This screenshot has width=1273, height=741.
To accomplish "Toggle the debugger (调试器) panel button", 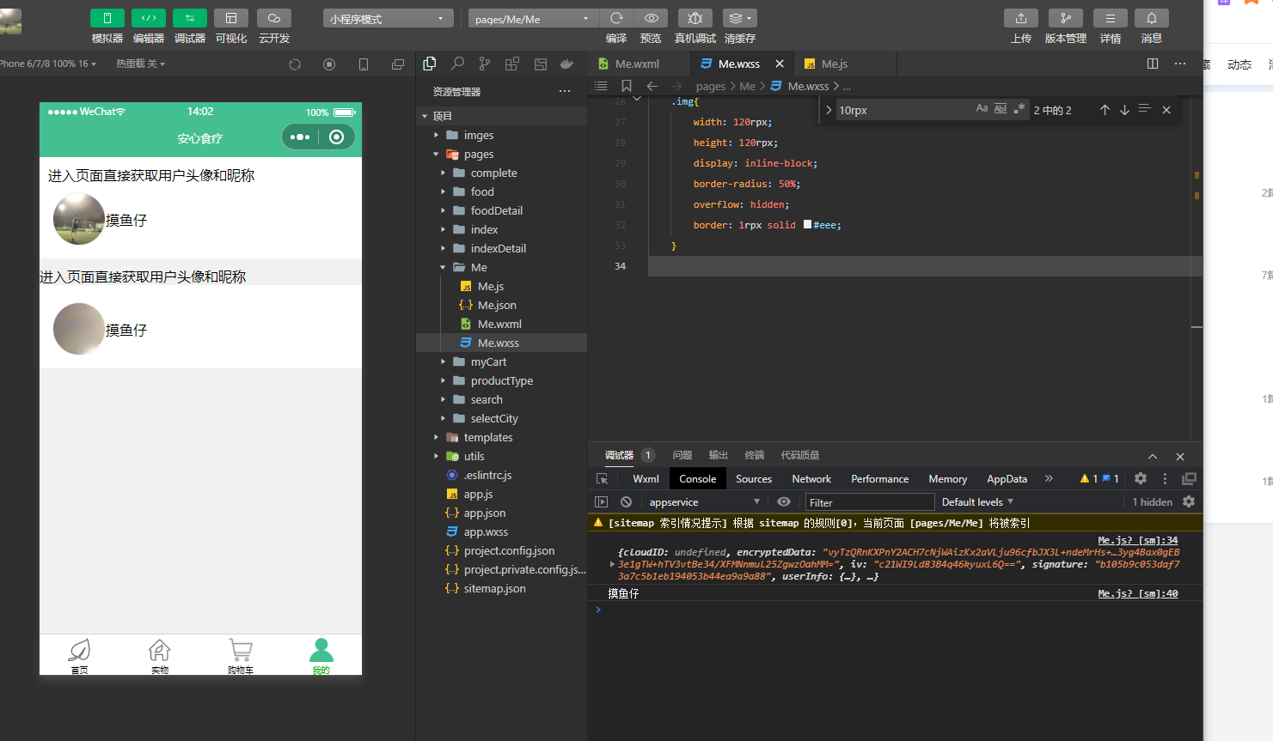I will (x=190, y=18).
